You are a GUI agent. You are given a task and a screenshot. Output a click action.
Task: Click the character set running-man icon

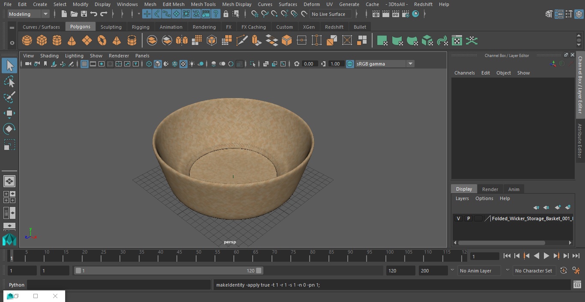pyautogui.click(x=576, y=271)
